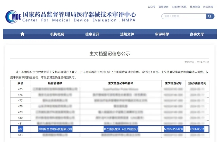Image resolution: width=220 pixels, height=142 pixels.
Task: Click the home icon in navigation bar
Action: (x=22, y=34)
